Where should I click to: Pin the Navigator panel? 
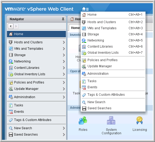[63, 19]
